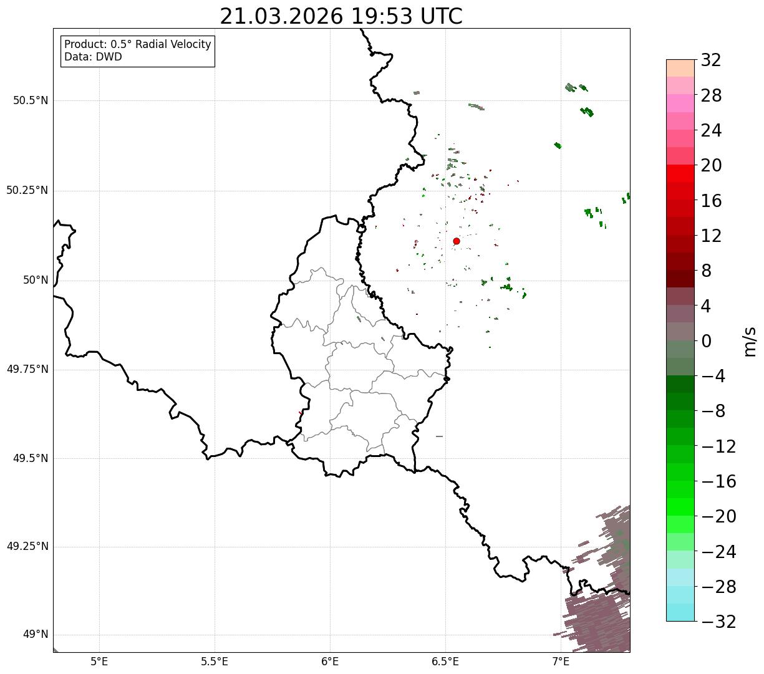Image resolution: width=764 pixels, height=674 pixels.
Task: Click the colorbar tick label −4
Action: tap(713, 377)
